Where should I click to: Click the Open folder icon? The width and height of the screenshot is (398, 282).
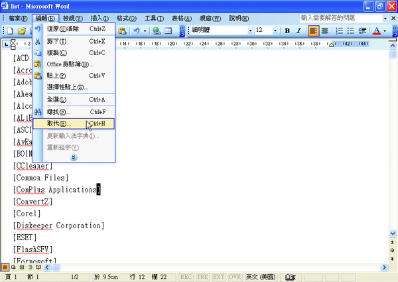coord(22,31)
